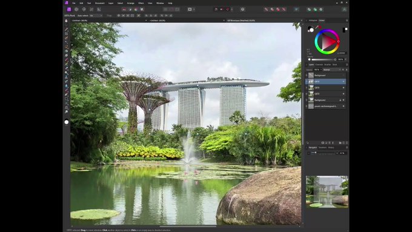412x232 pixels.
Task: Click the canvas horizontal scrollbar
Action: pyautogui.click(x=188, y=226)
